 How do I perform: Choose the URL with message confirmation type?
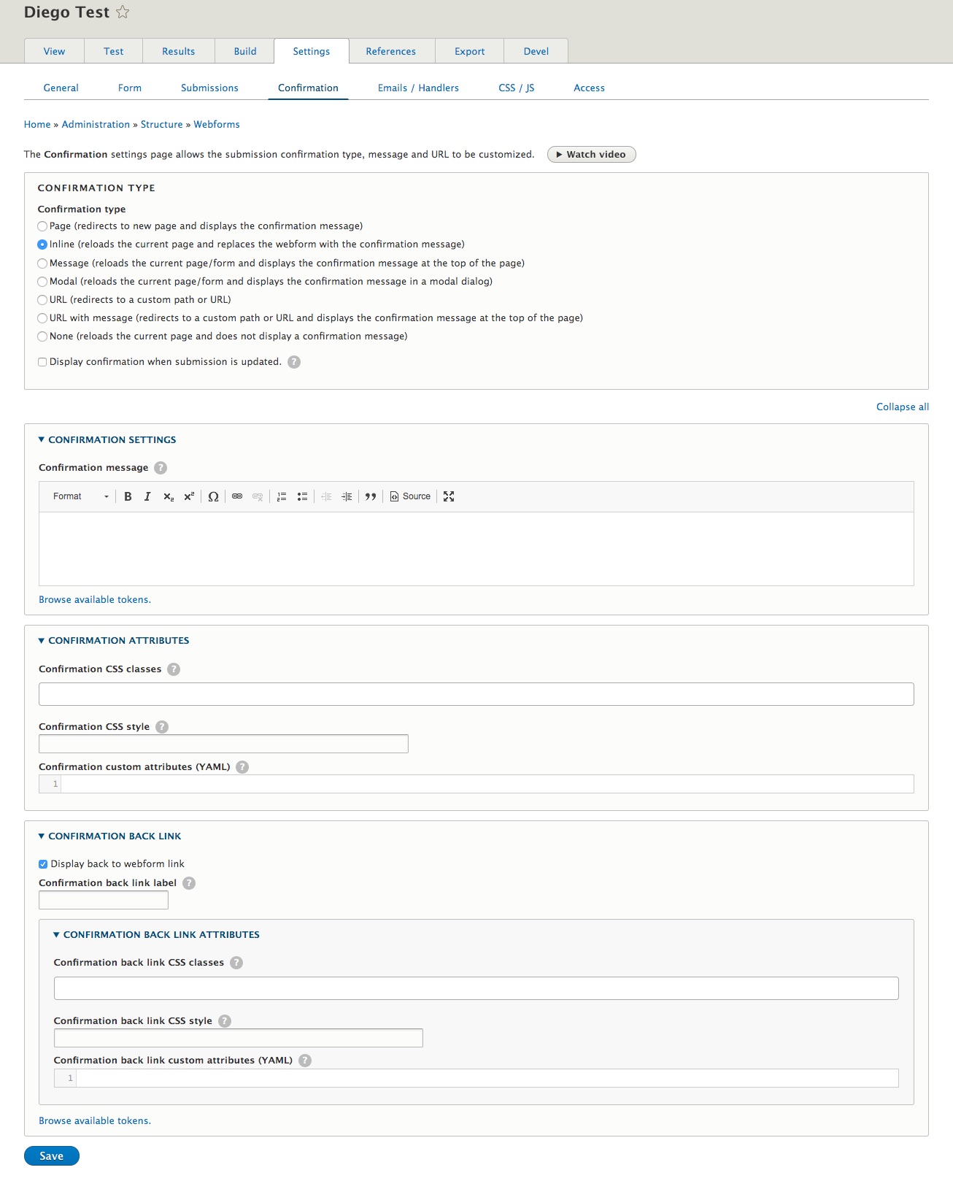tap(42, 318)
